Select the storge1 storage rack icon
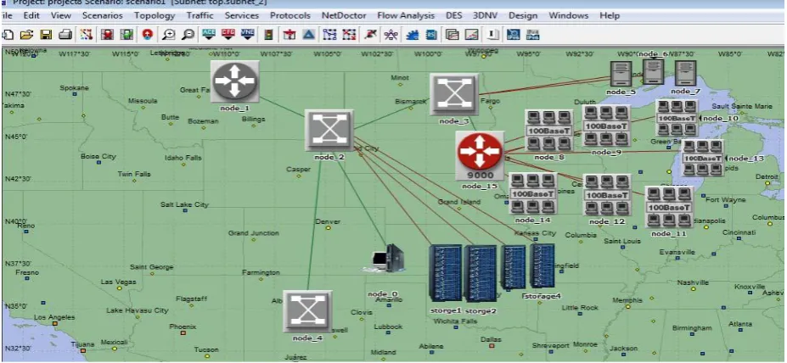The width and height of the screenshot is (787, 363). click(445, 273)
